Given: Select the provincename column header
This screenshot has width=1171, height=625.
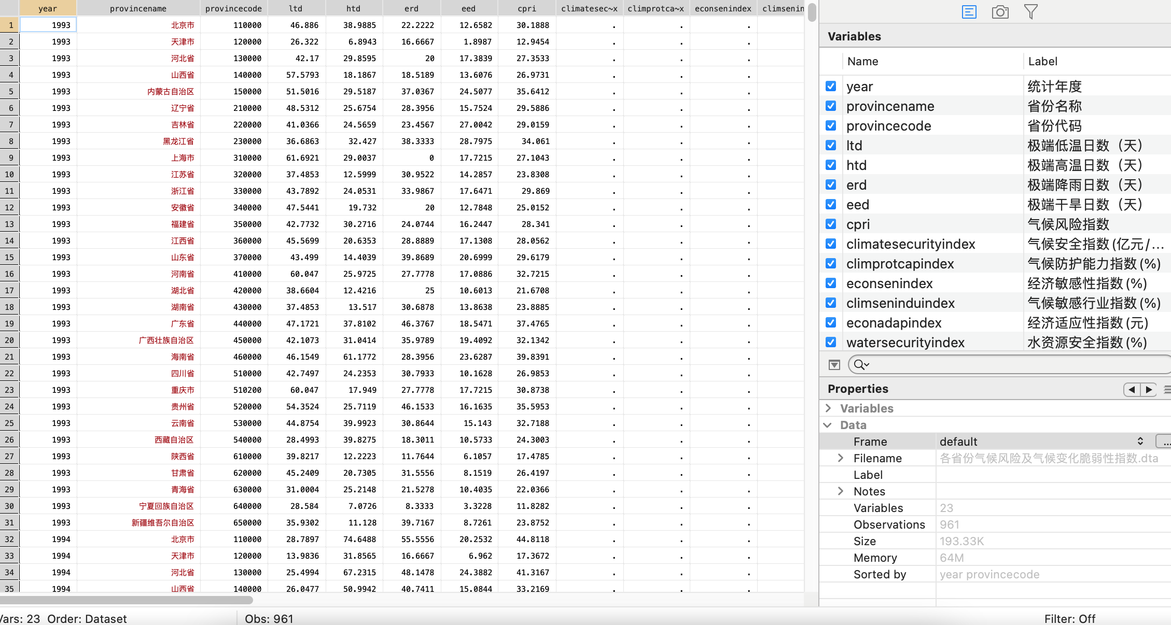Looking at the screenshot, I should click(138, 8).
